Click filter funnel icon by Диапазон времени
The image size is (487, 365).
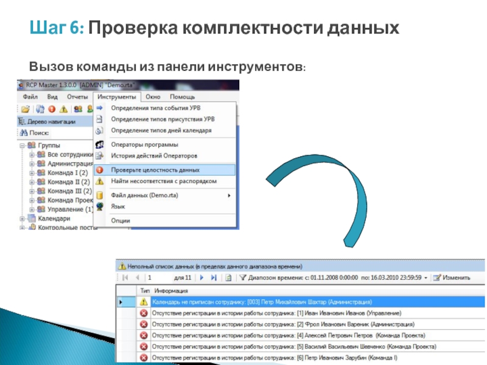pos(243,277)
